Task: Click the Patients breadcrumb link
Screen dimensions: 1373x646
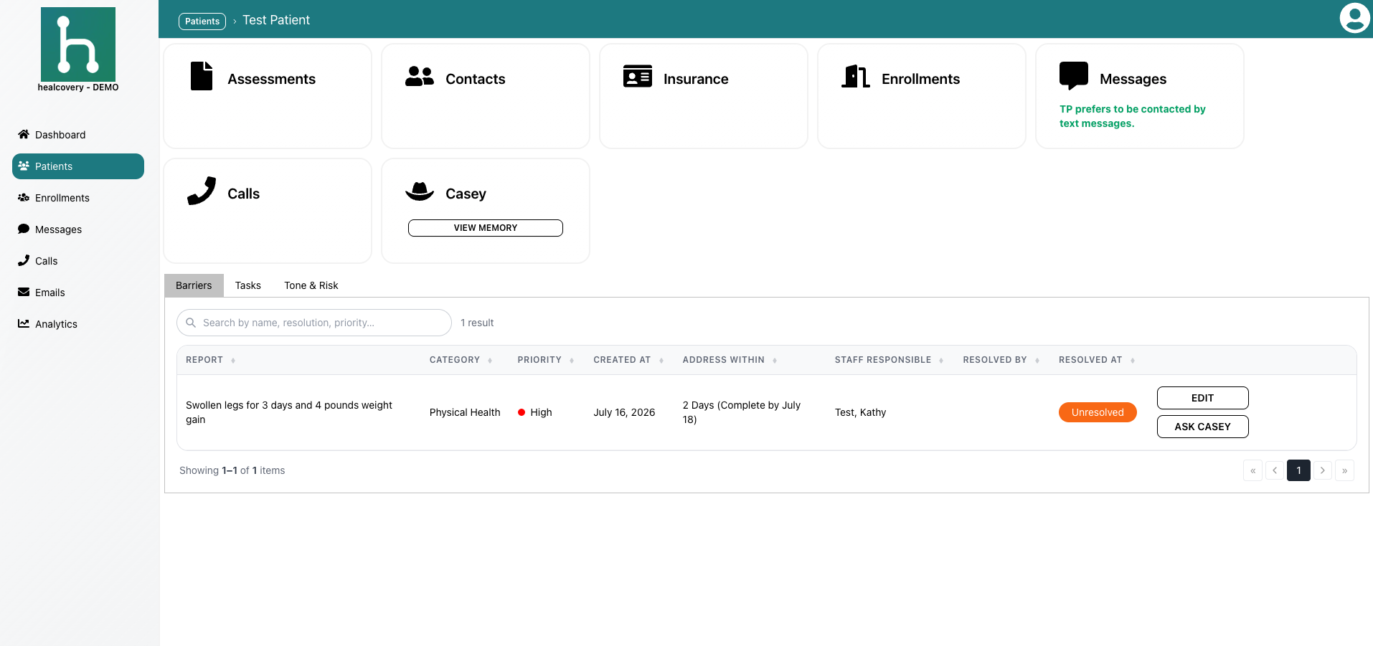Action: 202,22
